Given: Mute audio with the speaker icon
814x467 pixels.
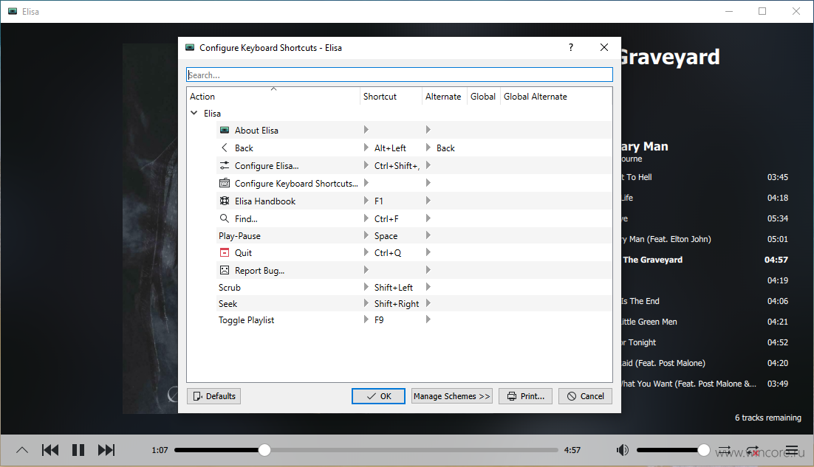Looking at the screenshot, I should [623, 450].
